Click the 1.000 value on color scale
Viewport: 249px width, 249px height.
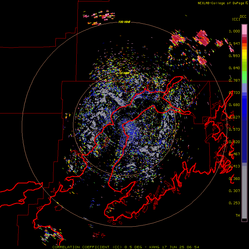[x=234, y=31]
